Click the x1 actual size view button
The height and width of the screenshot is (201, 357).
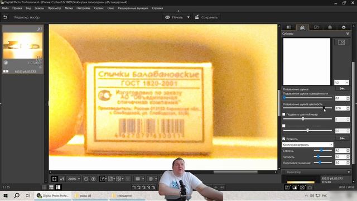(x=62, y=179)
